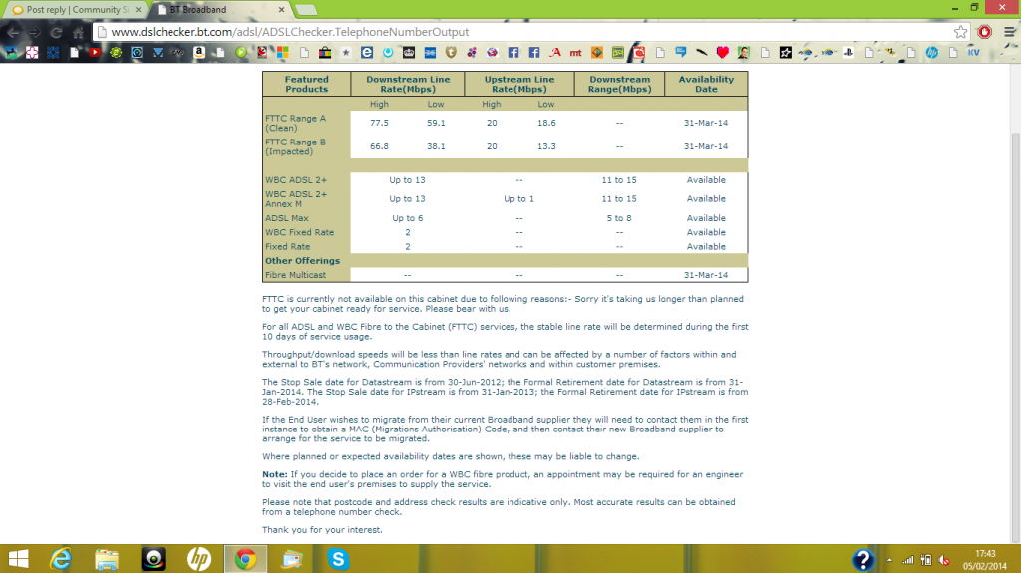Open the YouTube bookmark
The width and height of the screenshot is (1021, 573).
coord(95,52)
